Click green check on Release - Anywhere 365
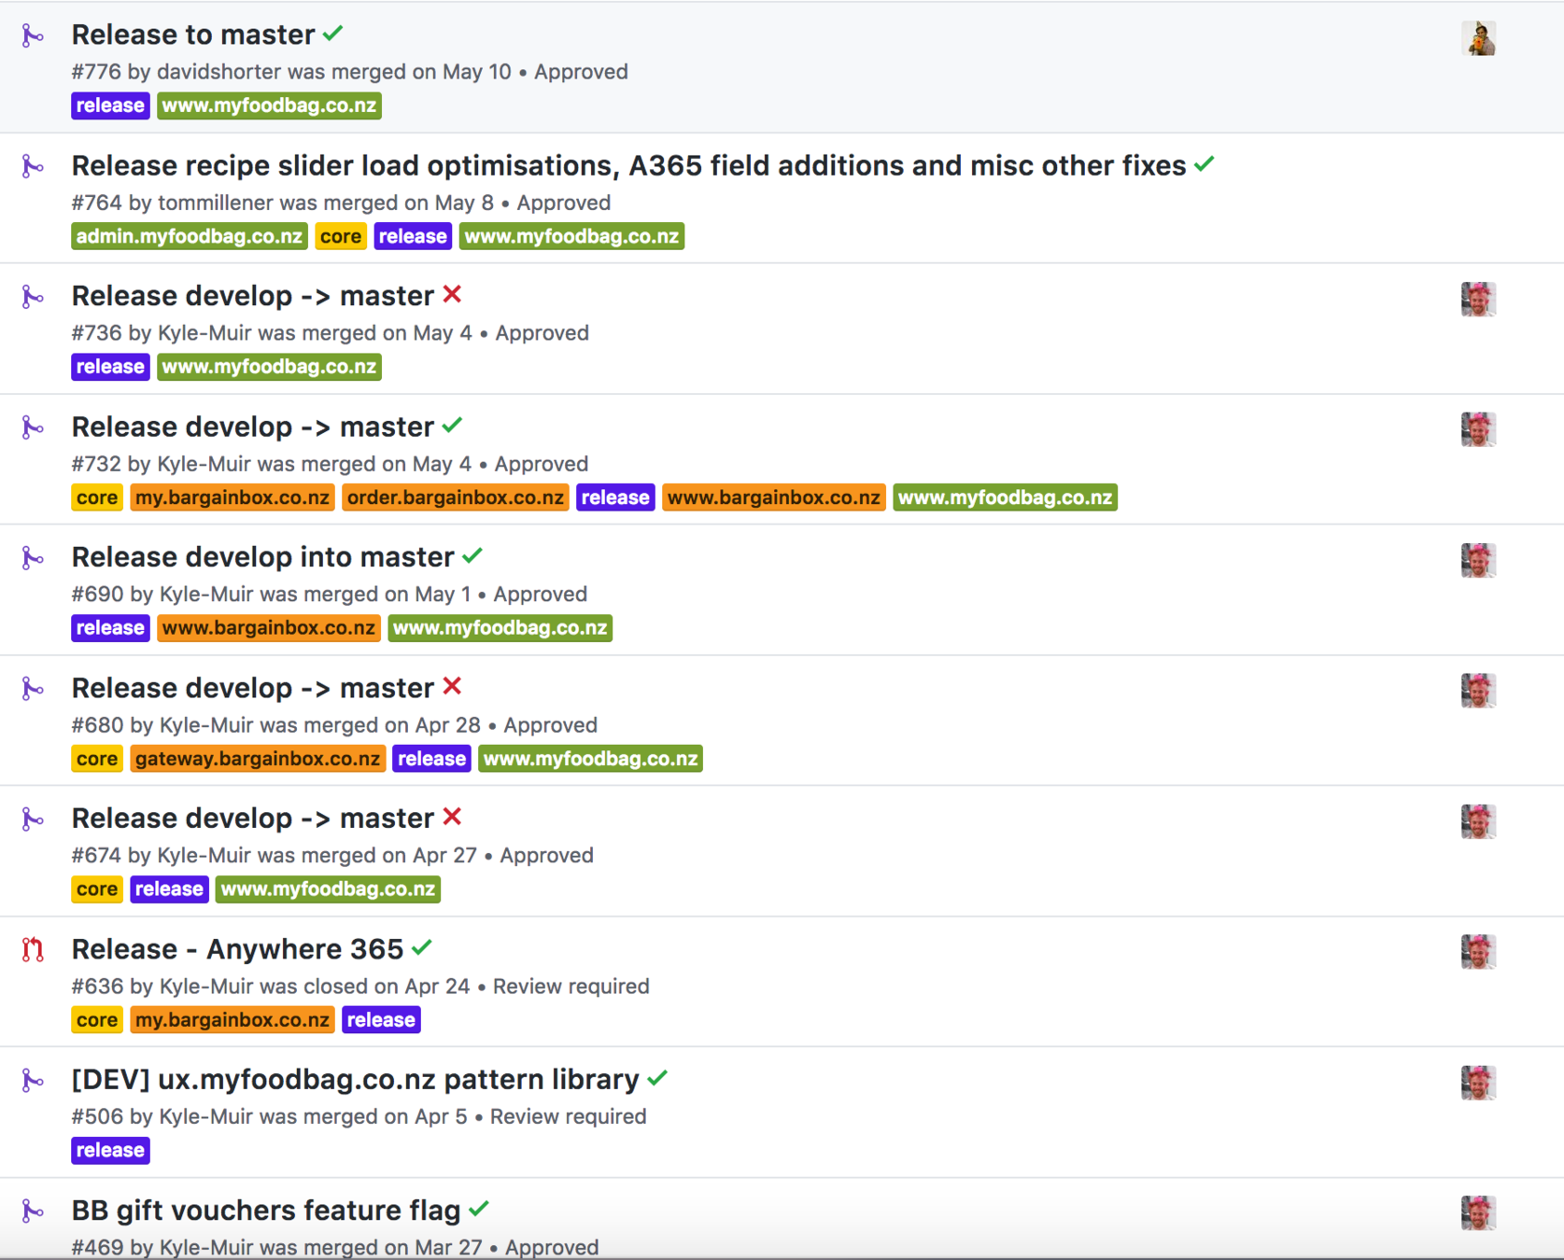This screenshot has height=1260, width=1564. click(x=422, y=948)
